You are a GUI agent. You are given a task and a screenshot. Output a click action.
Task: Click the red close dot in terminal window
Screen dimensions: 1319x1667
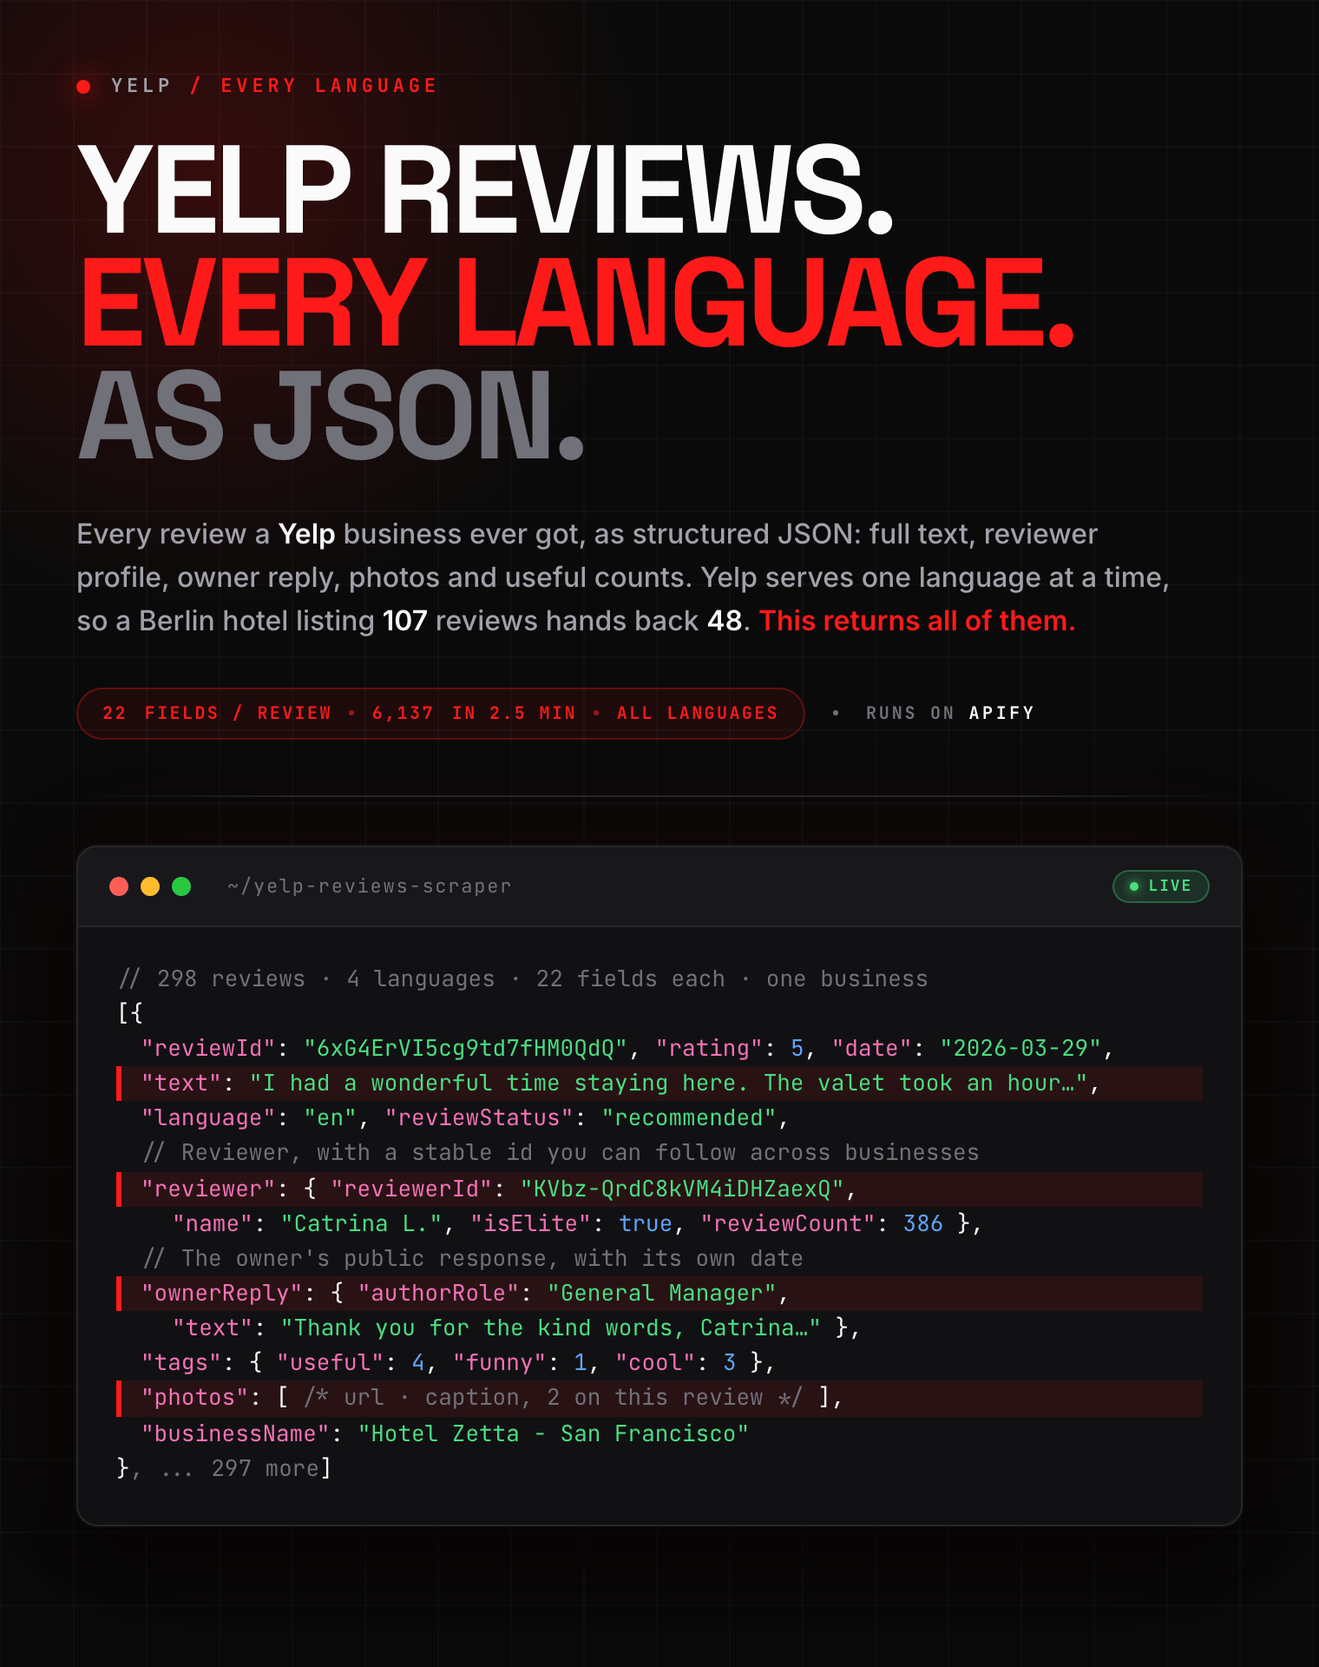pyautogui.click(x=119, y=886)
